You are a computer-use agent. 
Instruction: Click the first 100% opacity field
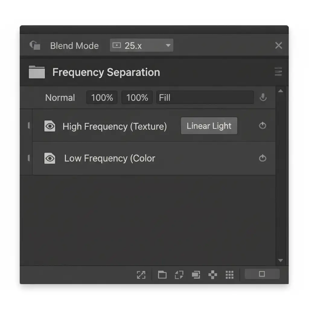point(102,98)
